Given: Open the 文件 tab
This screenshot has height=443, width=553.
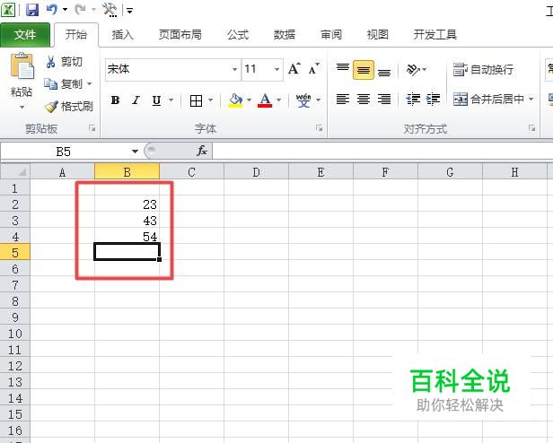Looking at the screenshot, I should click(25, 35).
